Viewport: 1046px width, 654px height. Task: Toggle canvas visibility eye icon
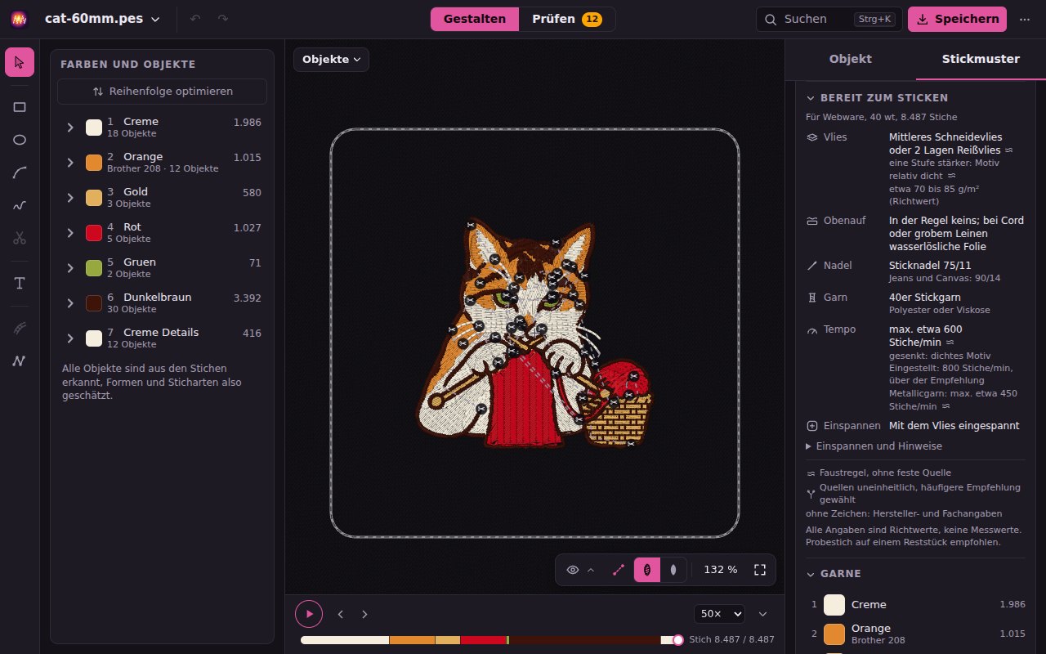point(573,570)
